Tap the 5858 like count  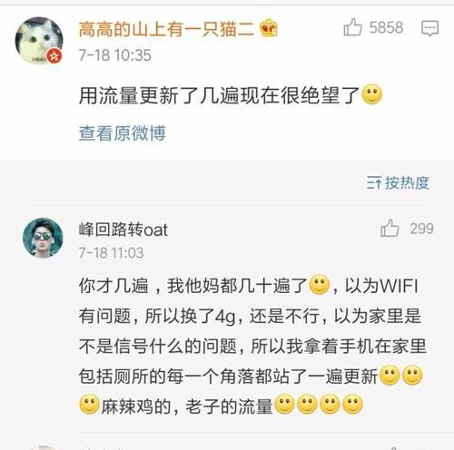point(386,28)
